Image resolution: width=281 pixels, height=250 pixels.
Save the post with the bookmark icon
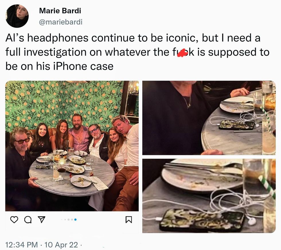tap(128, 220)
